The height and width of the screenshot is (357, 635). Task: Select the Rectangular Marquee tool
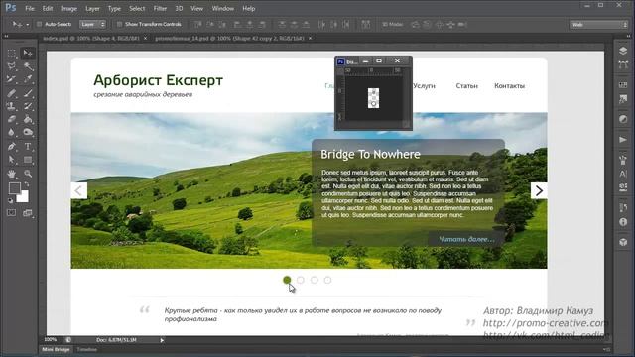click(x=11, y=53)
